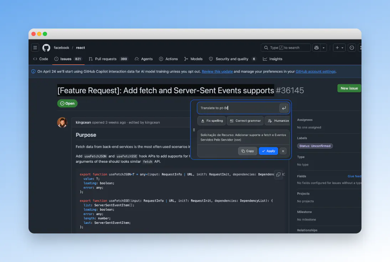Follow the Review this update link
This screenshot has width=390, height=262.
point(217,71)
